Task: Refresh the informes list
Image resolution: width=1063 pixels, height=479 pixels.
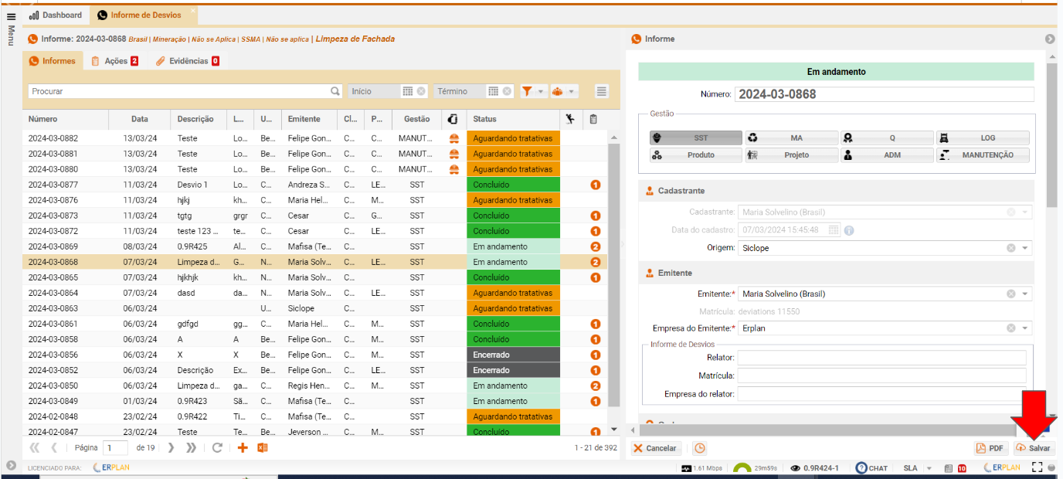Action: coord(217,447)
